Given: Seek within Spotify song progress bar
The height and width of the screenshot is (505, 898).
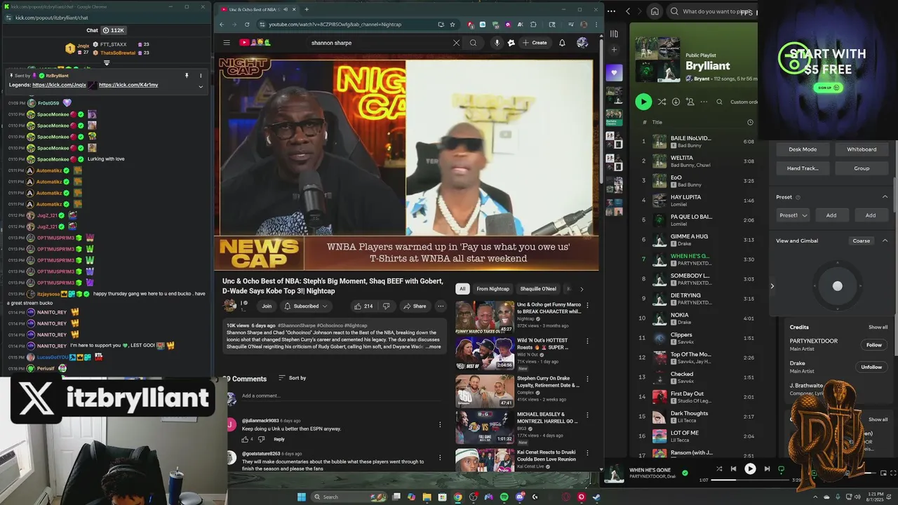Looking at the screenshot, I should point(750,480).
